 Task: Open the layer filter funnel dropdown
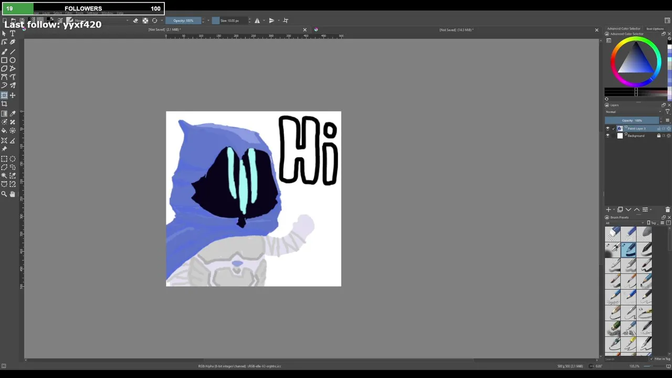click(x=668, y=112)
